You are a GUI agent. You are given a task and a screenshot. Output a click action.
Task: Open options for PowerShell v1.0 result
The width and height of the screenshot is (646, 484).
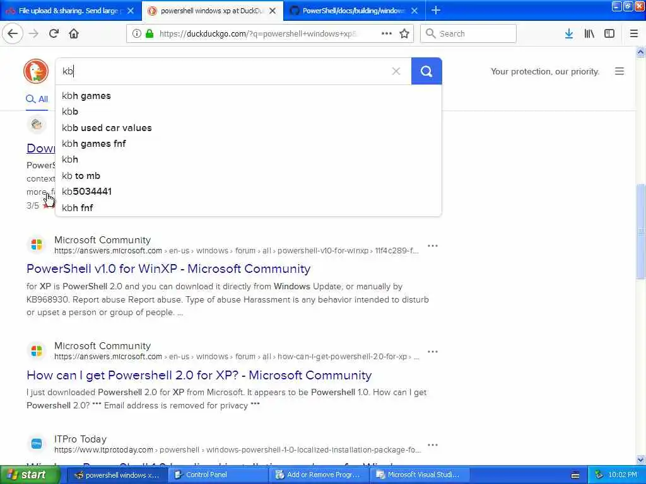point(433,246)
